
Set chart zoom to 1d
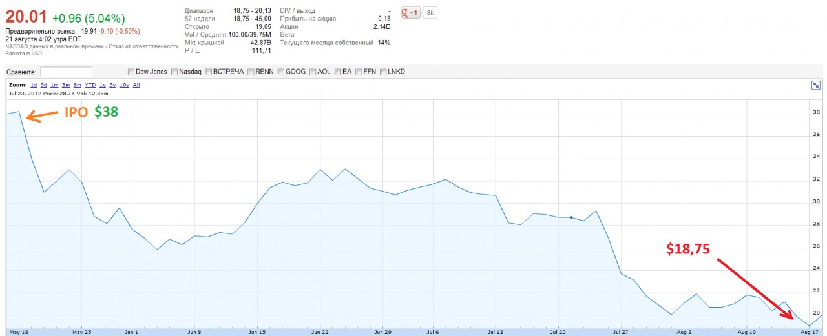click(x=34, y=85)
